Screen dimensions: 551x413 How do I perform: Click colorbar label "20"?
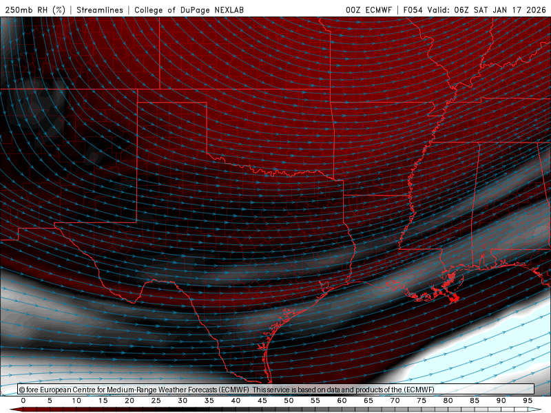(x=129, y=401)
